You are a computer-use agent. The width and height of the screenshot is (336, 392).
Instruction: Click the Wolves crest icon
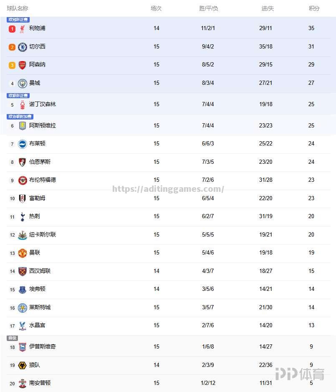[x=23, y=366]
